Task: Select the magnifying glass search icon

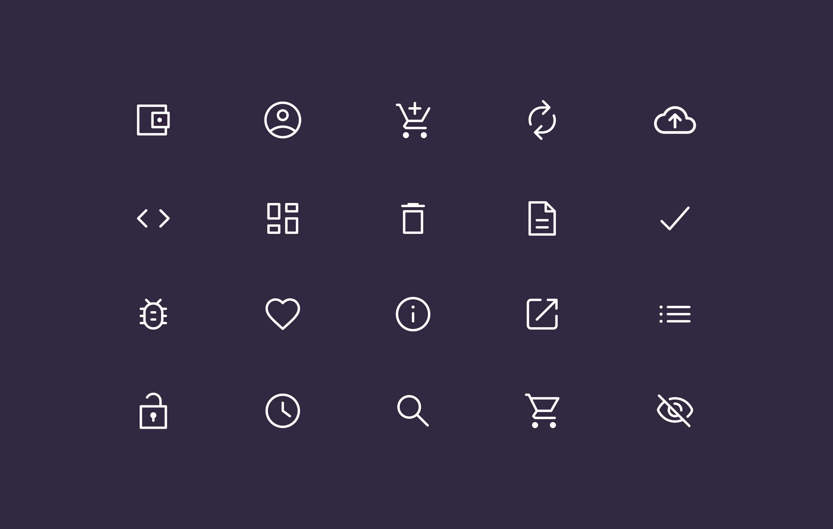Action: pos(413,411)
